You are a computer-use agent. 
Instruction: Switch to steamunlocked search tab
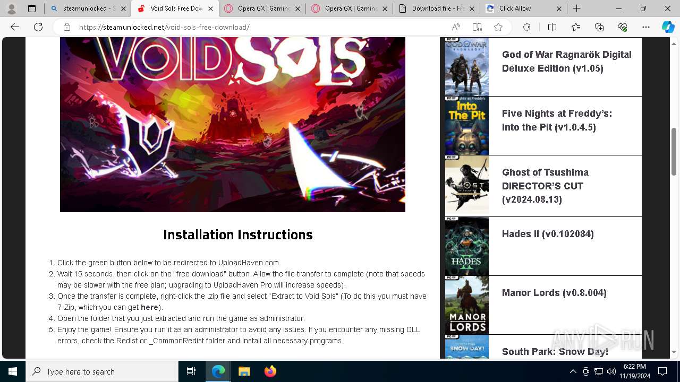click(84, 8)
